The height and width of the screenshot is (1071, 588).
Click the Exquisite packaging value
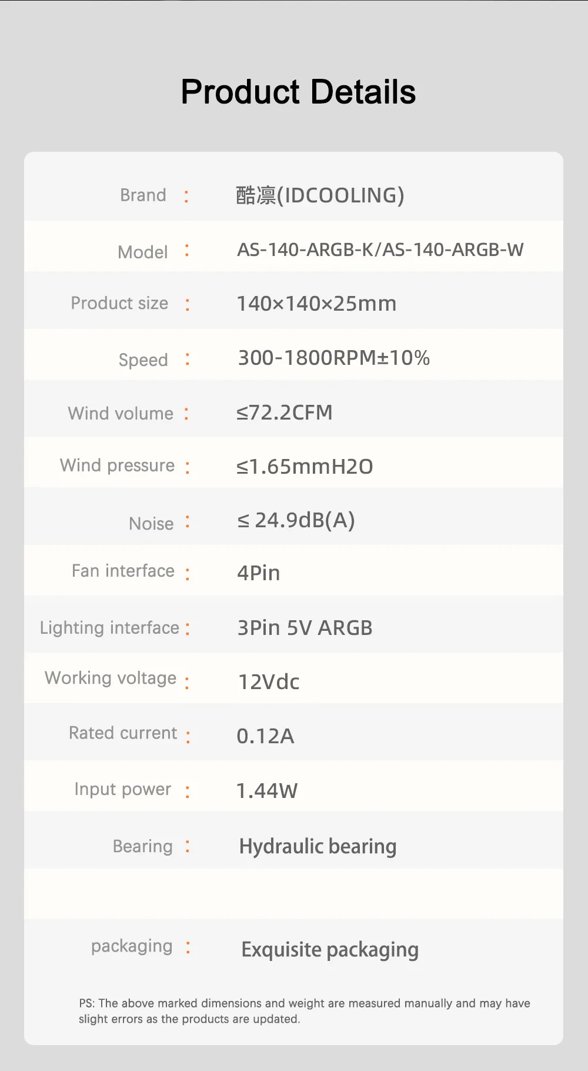pos(330,949)
